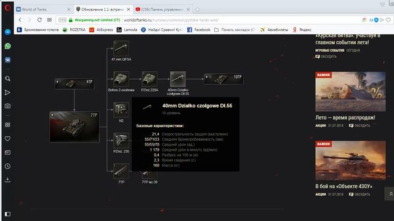Select the 10TP tank node
Viewport: 394px width, 221px height.
[223, 79]
